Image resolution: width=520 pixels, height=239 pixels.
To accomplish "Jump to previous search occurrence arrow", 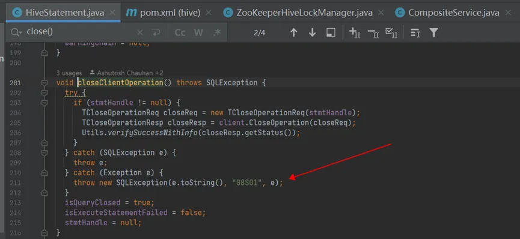I will click(x=293, y=32).
